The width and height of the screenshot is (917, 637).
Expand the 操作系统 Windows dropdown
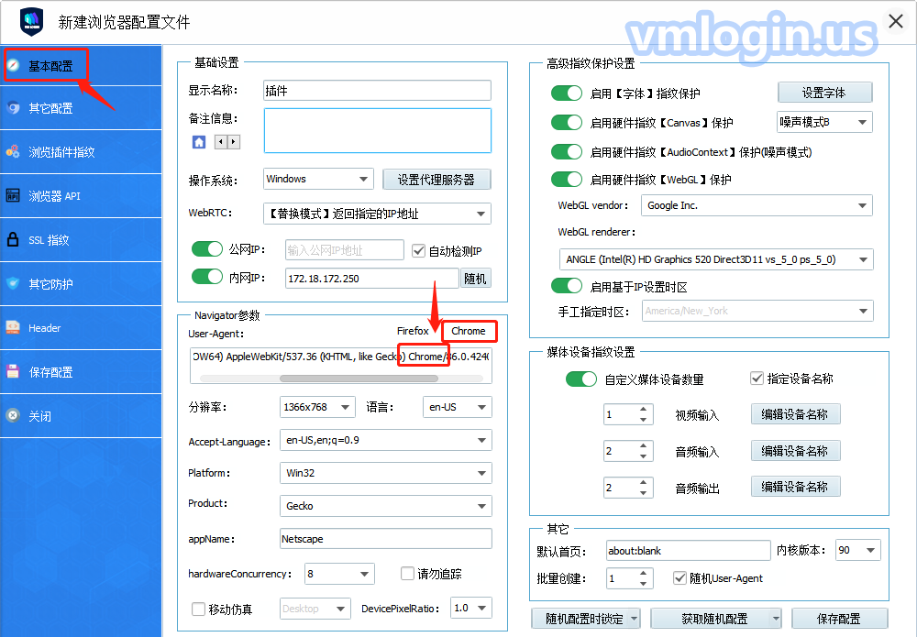tap(318, 179)
